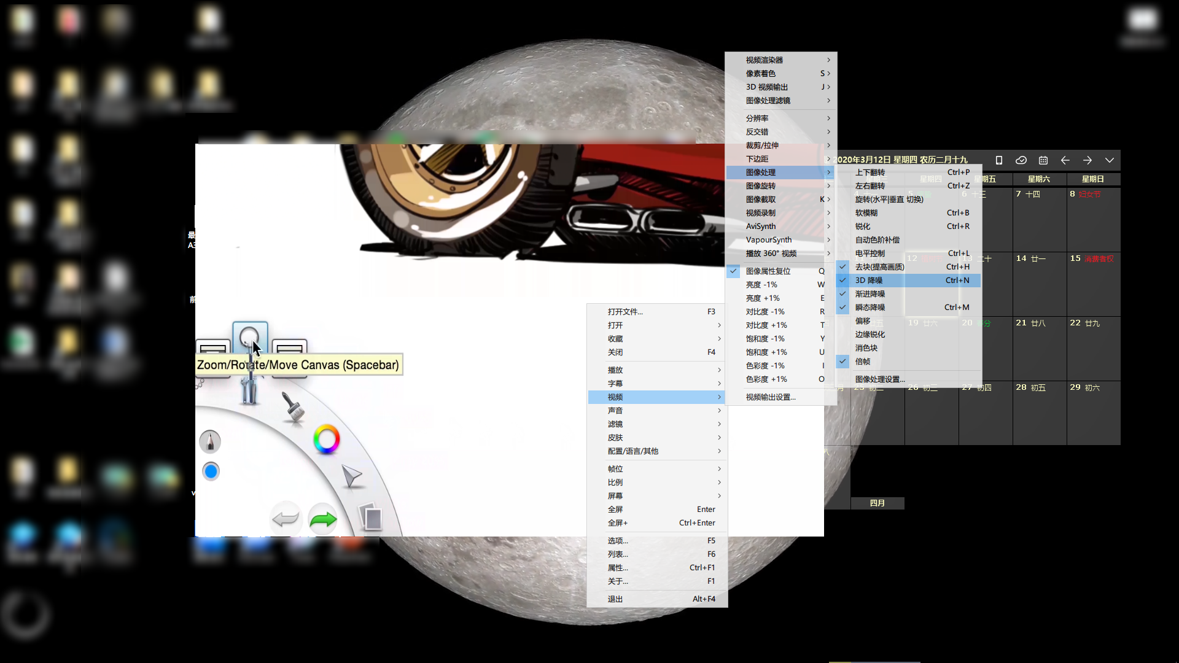
Task: Choose 退出 to exit the player
Action: (x=657, y=599)
